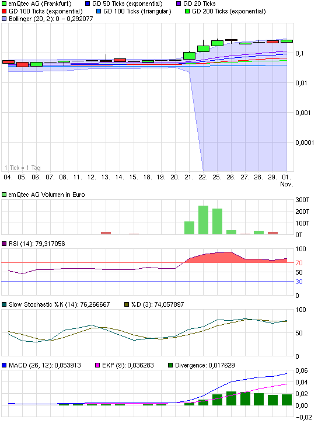
Task: Click the RSI (14): 79,317056 label
Action: pos(37,244)
